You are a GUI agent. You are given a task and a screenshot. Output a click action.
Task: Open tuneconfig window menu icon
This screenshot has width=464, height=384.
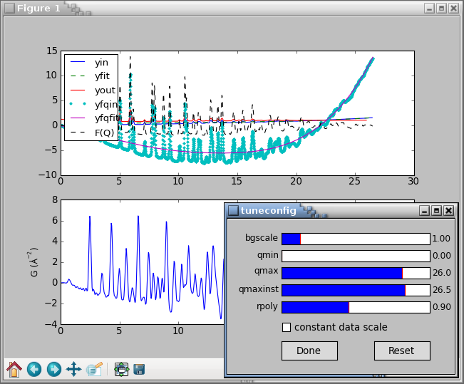pos(233,210)
